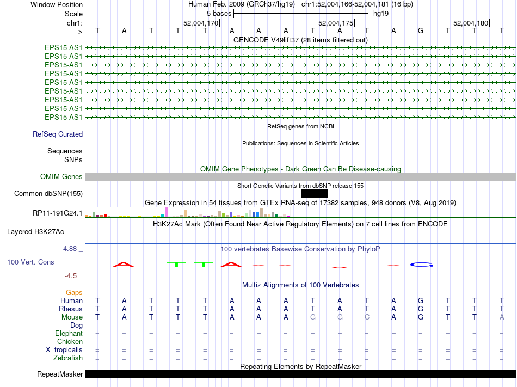Click Multiz Alignments of 100 Vertebrates title
The height and width of the screenshot is (387, 517).
coord(300,285)
